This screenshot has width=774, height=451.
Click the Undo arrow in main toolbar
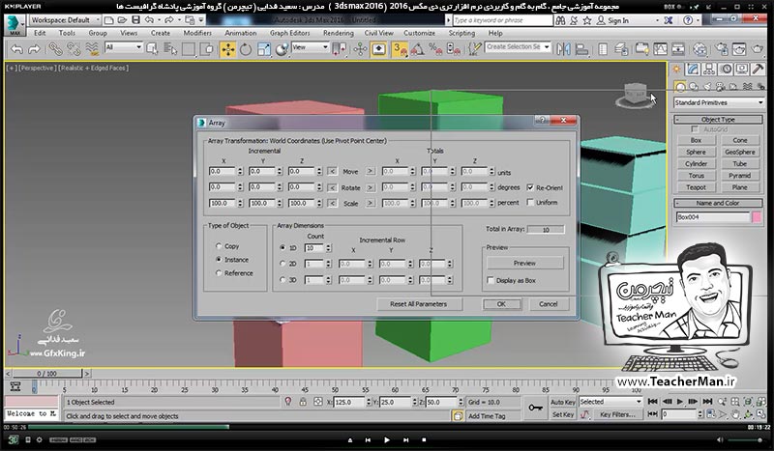(x=16, y=49)
